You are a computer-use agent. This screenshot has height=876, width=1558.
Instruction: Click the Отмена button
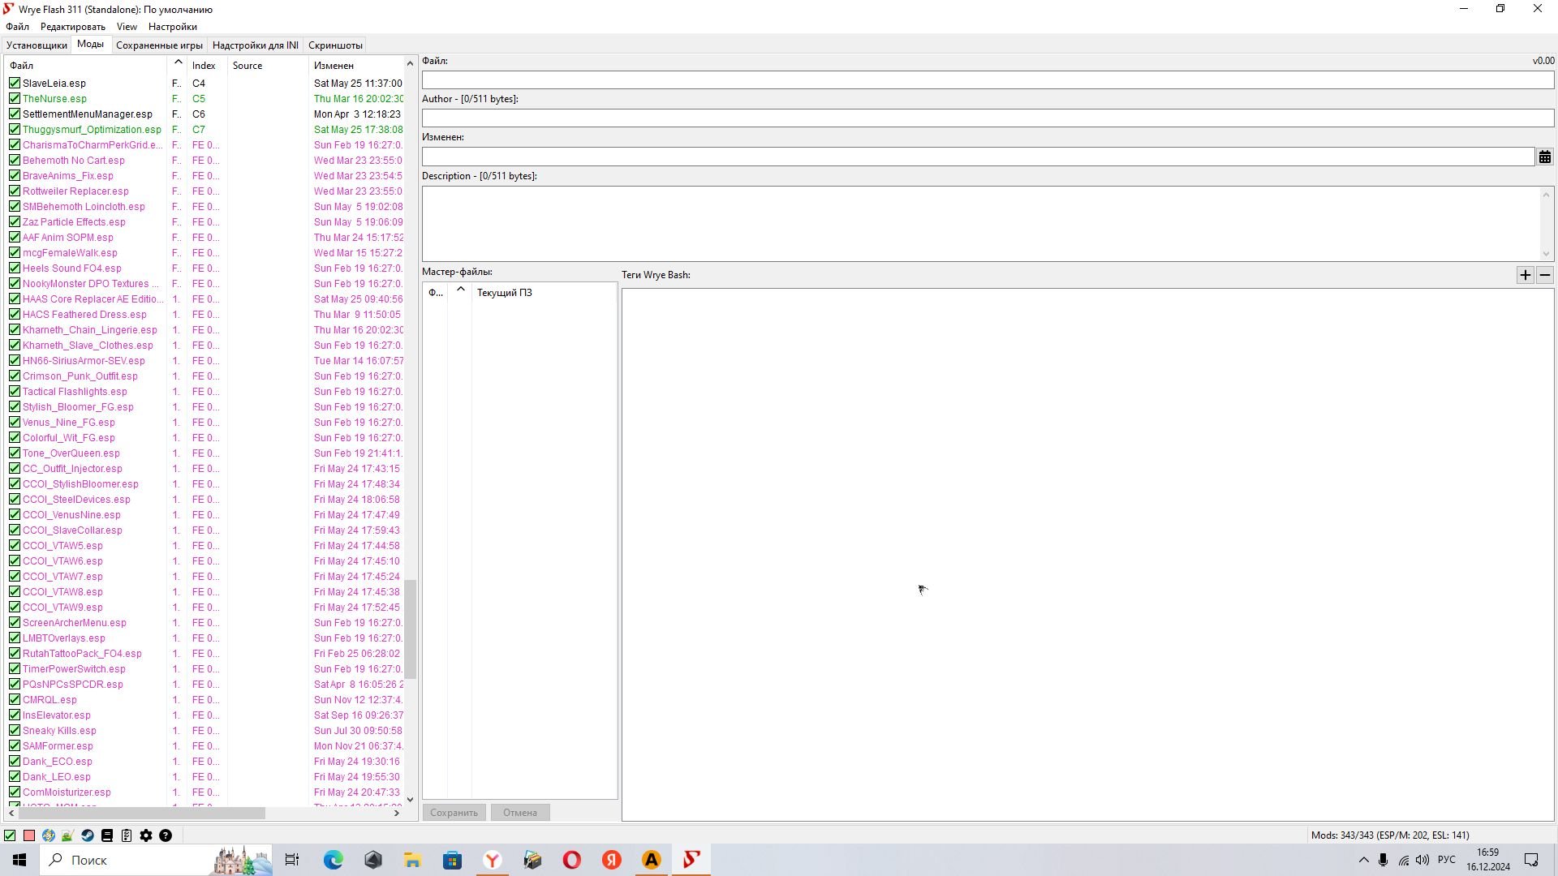pyautogui.click(x=519, y=813)
